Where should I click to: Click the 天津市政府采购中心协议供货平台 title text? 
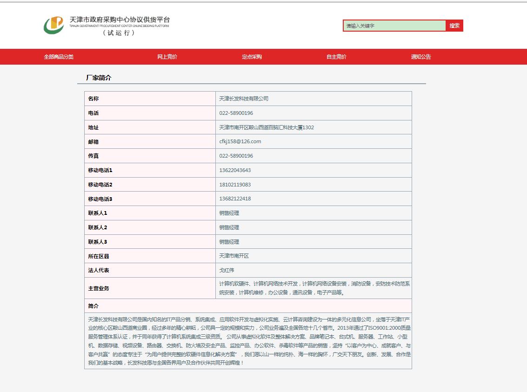click(120, 20)
